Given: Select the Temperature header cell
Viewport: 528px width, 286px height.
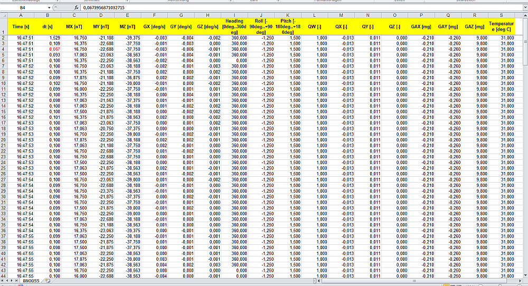Looking at the screenshot, I should click(502, 26).
